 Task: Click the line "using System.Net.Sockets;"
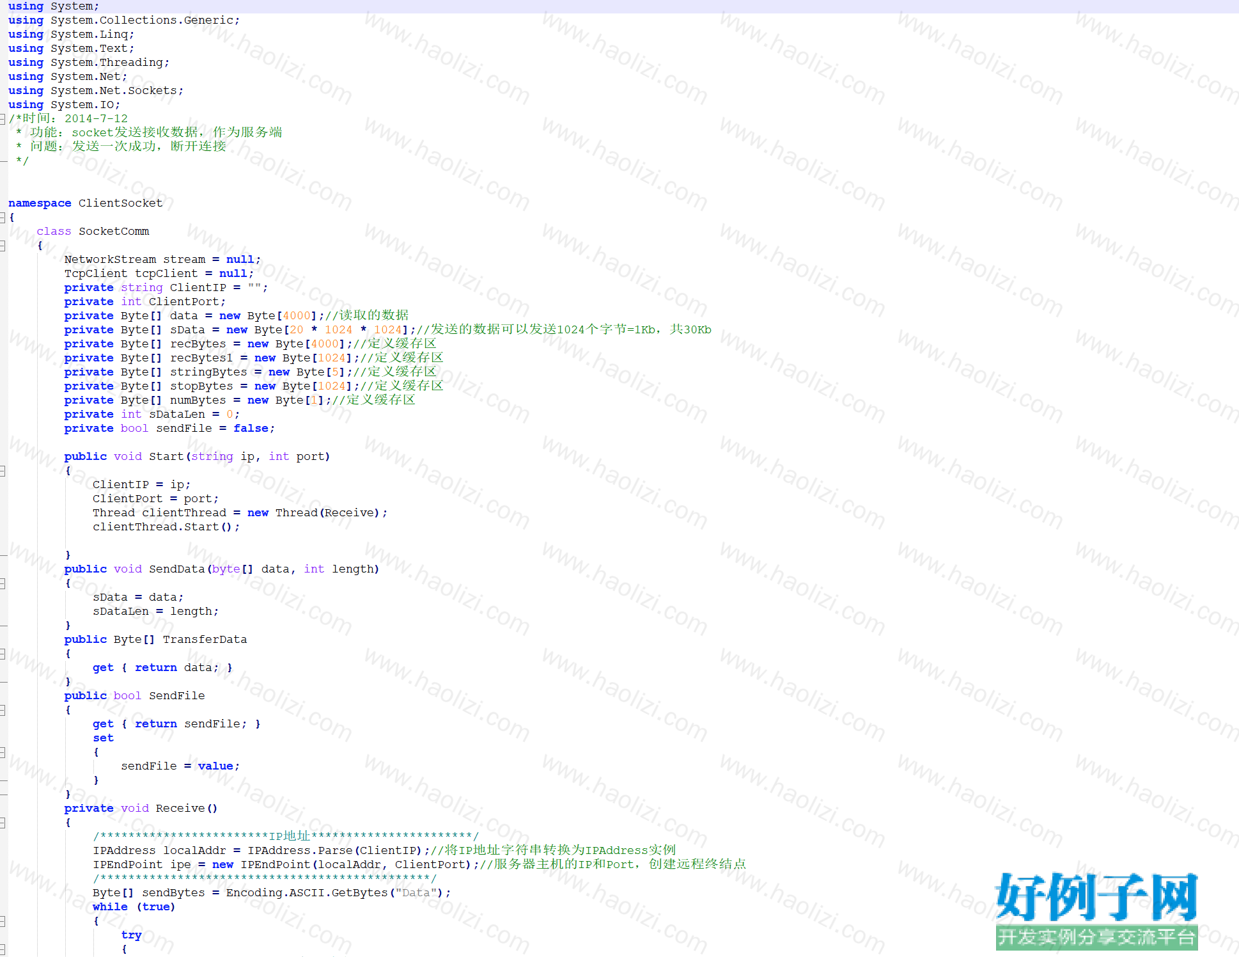point(96,91)
